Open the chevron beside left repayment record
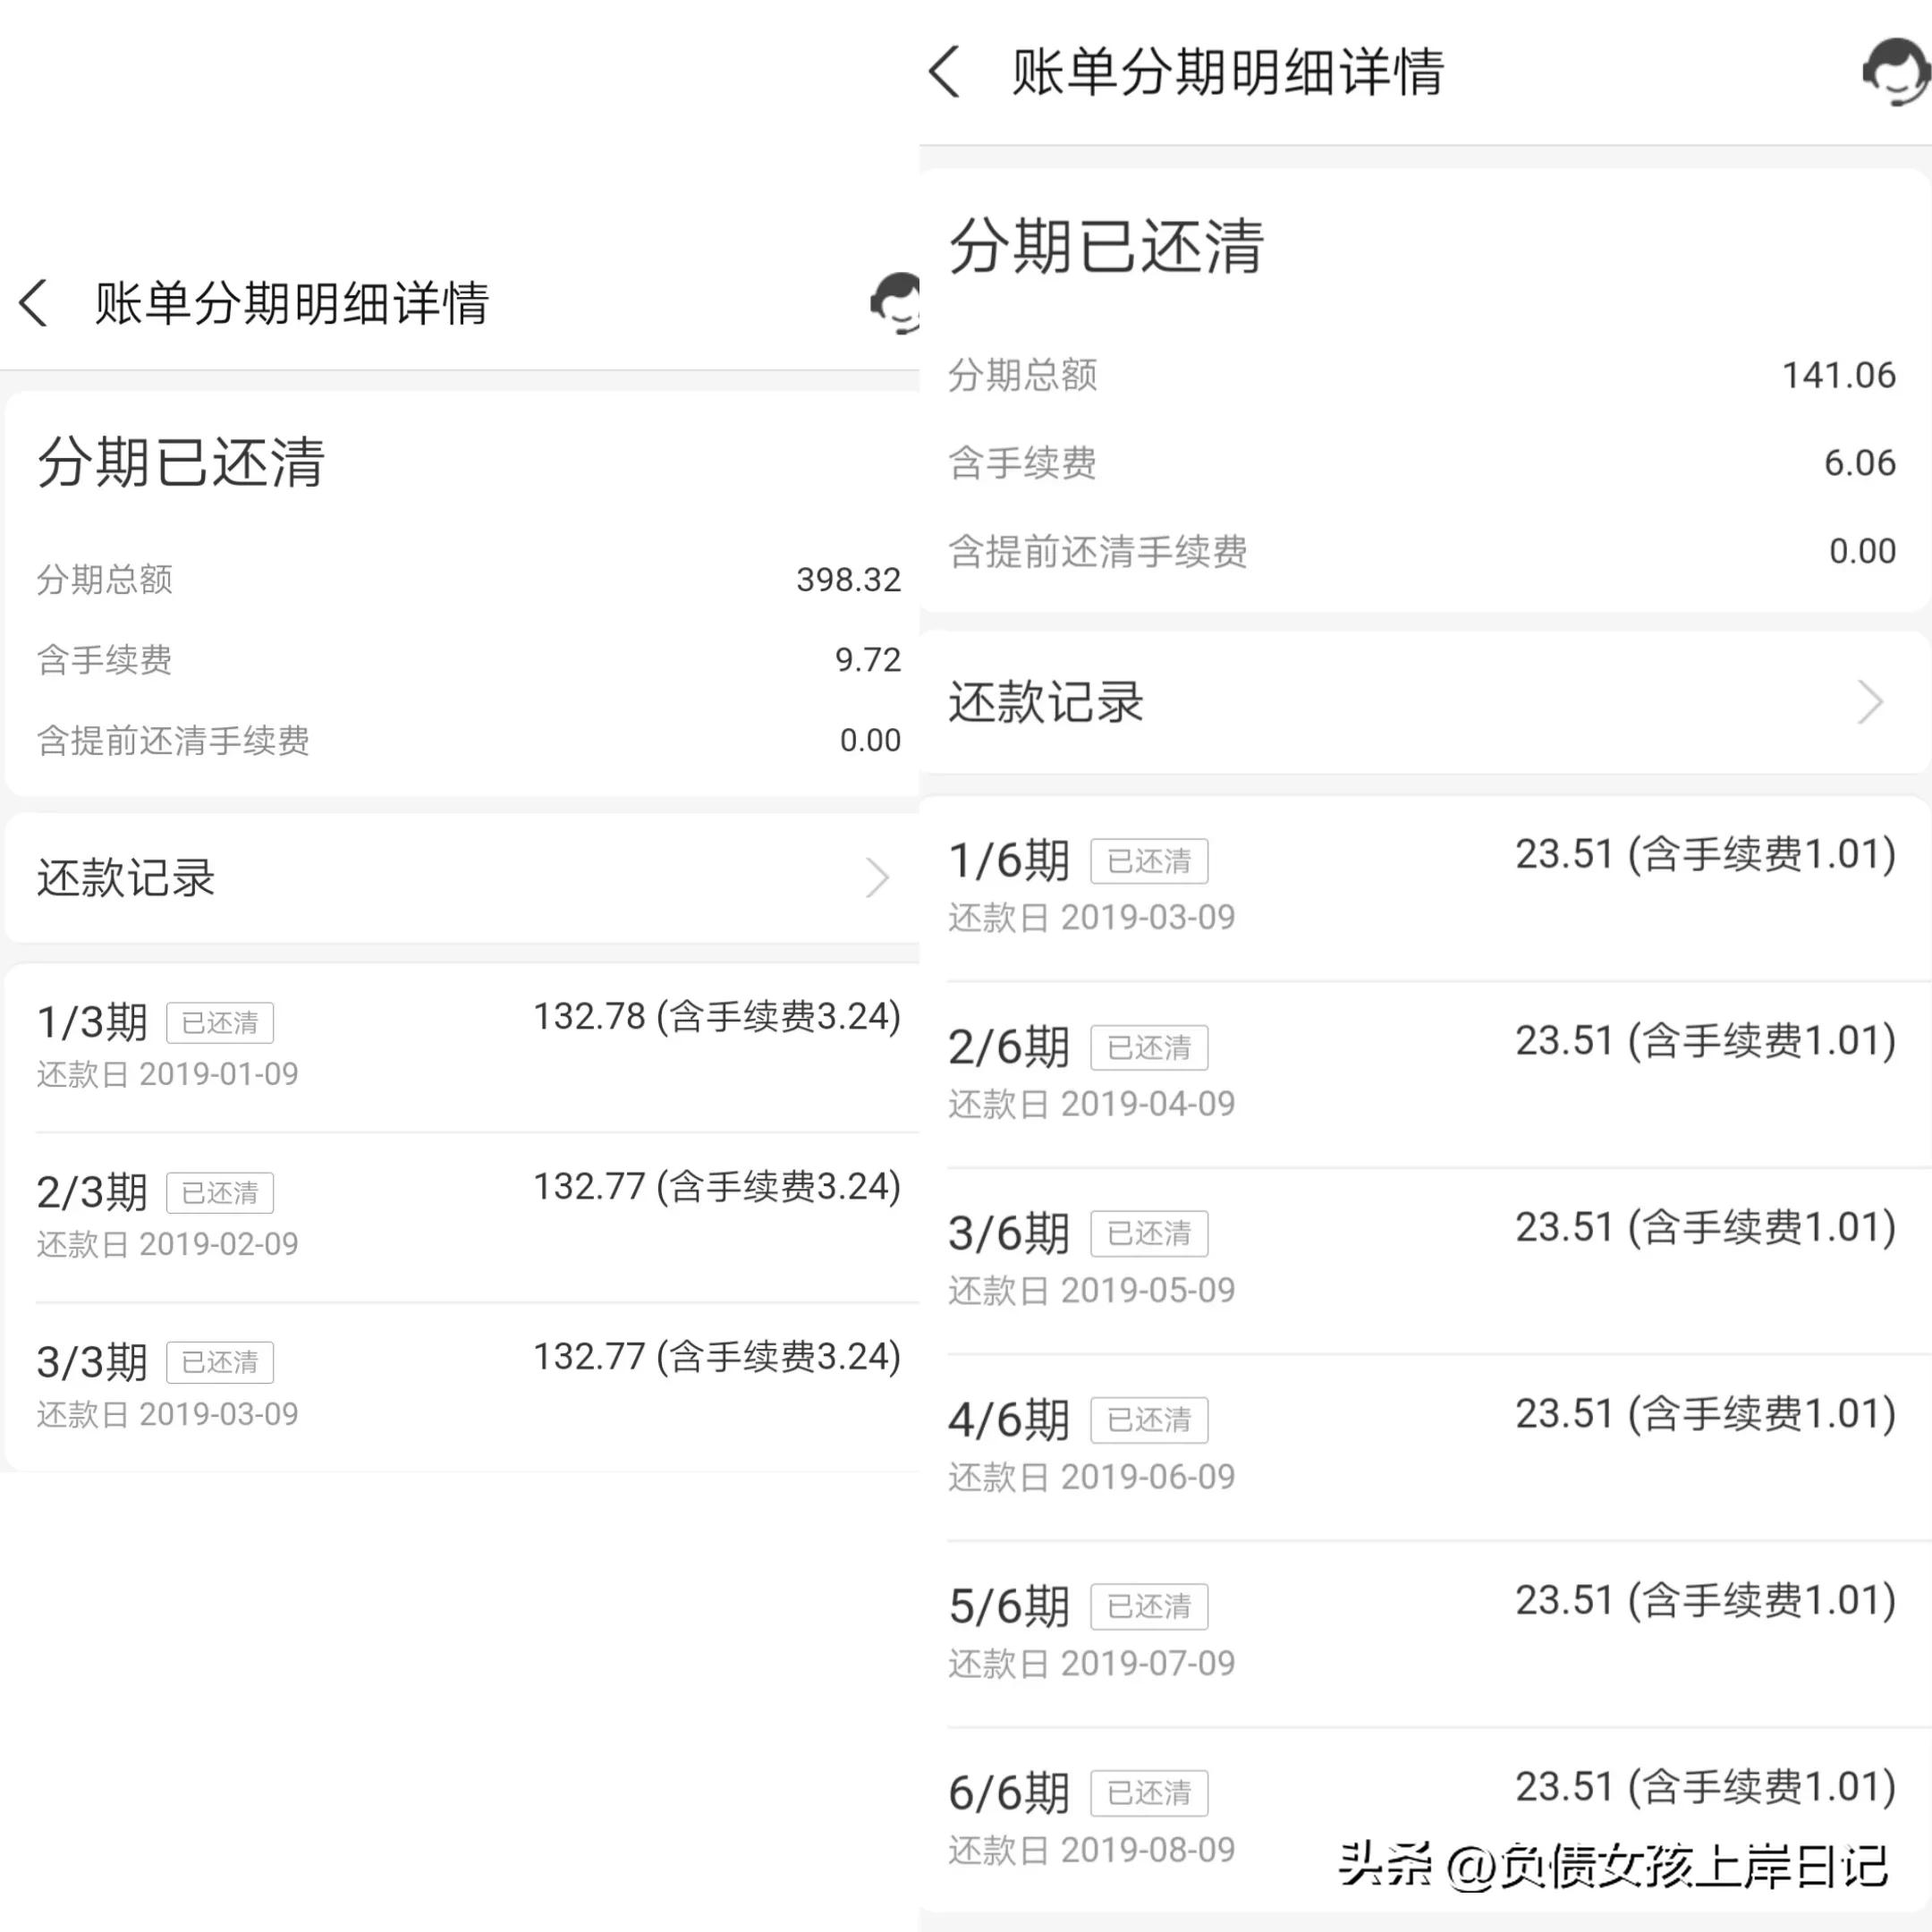This screenshot has height=1932, width=1932. [877, 878]
